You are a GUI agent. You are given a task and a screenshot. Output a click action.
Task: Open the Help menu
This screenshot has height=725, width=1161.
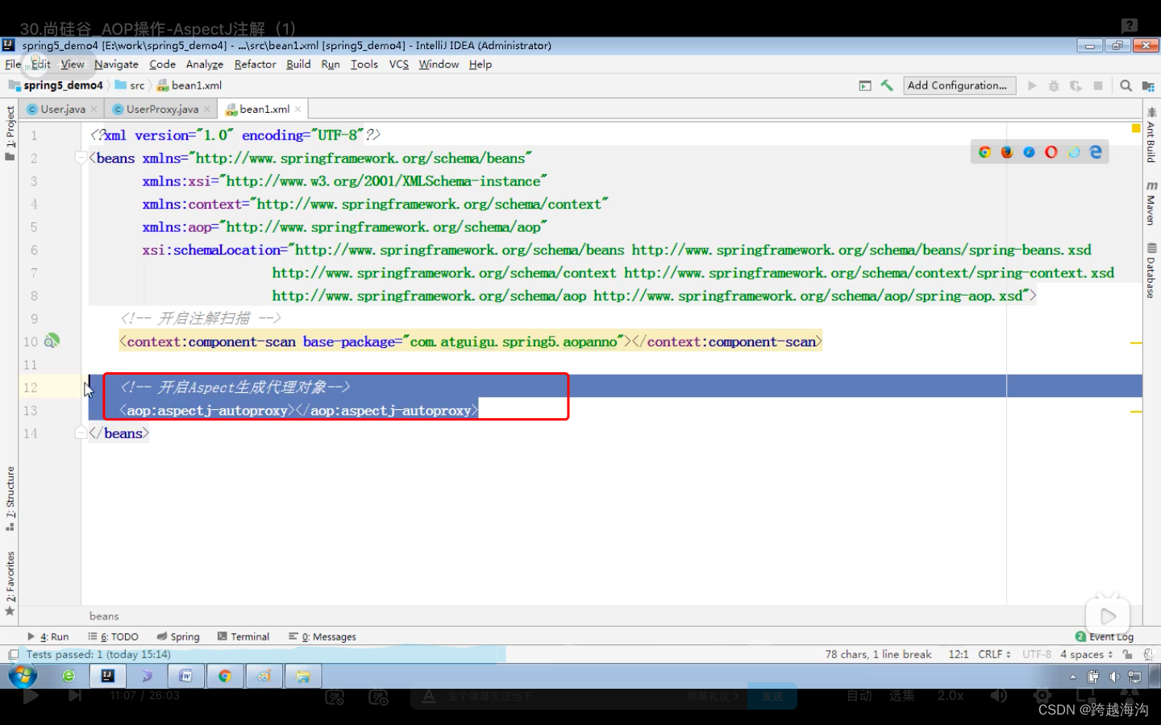click(x=481, y=64)
